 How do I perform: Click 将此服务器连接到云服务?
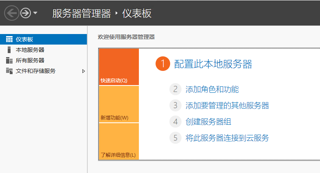227,138
